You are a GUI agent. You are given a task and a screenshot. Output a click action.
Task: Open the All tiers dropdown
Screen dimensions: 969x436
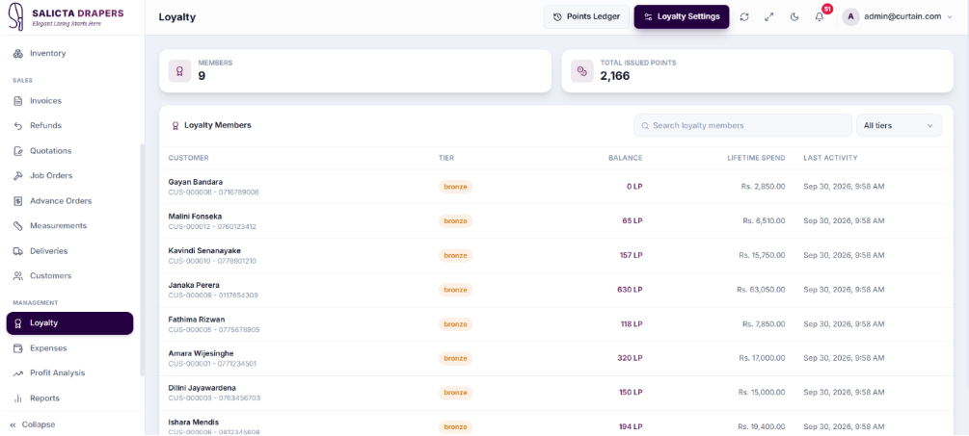coord(899,125)
